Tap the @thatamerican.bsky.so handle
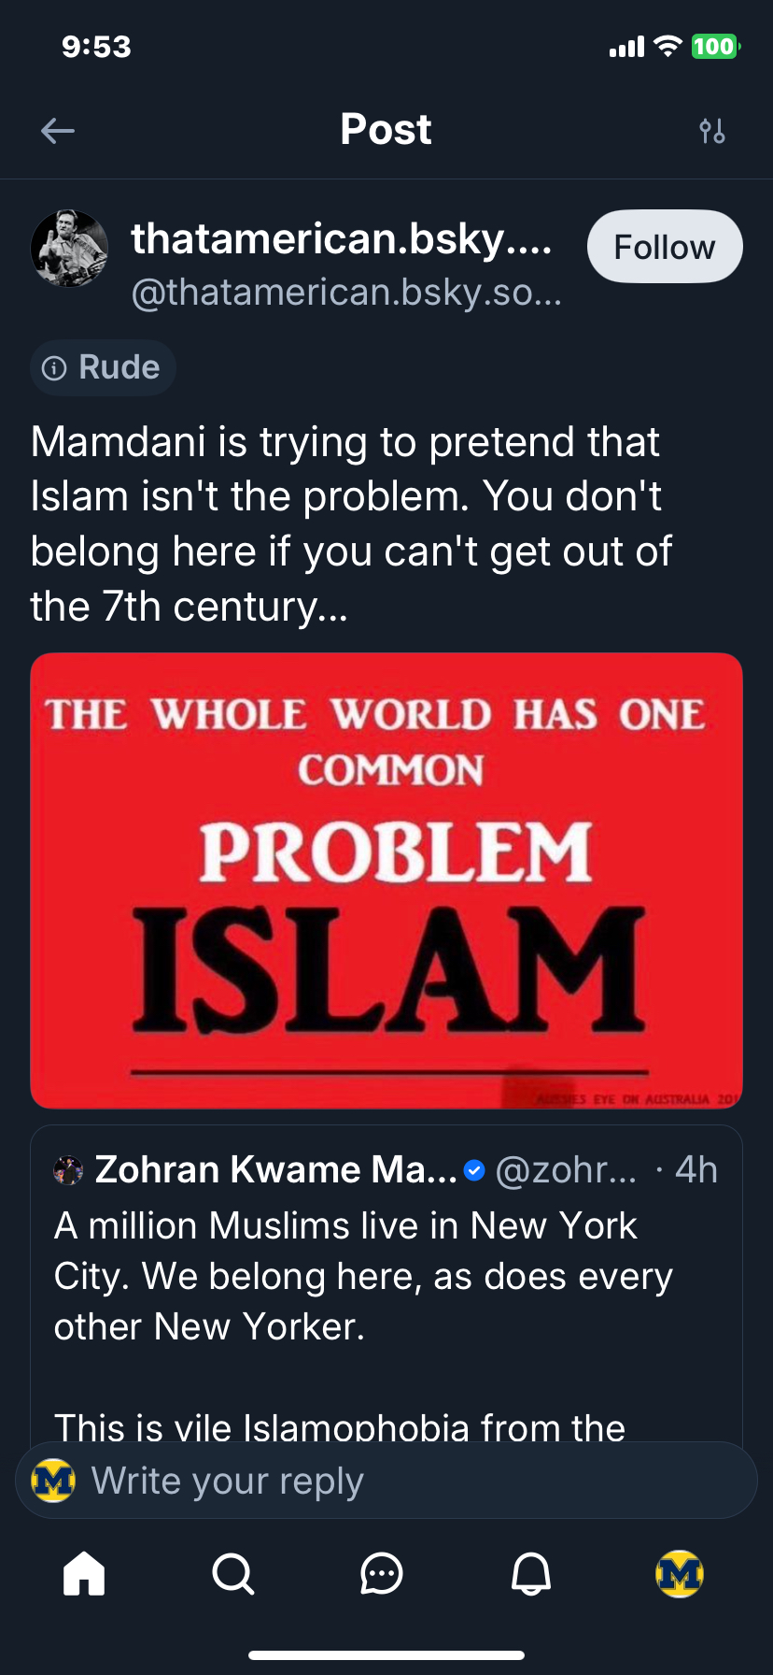This screenshot has height=1675, width=773. click(x=346, y=293)
